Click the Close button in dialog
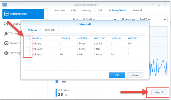 coord(135,75)
